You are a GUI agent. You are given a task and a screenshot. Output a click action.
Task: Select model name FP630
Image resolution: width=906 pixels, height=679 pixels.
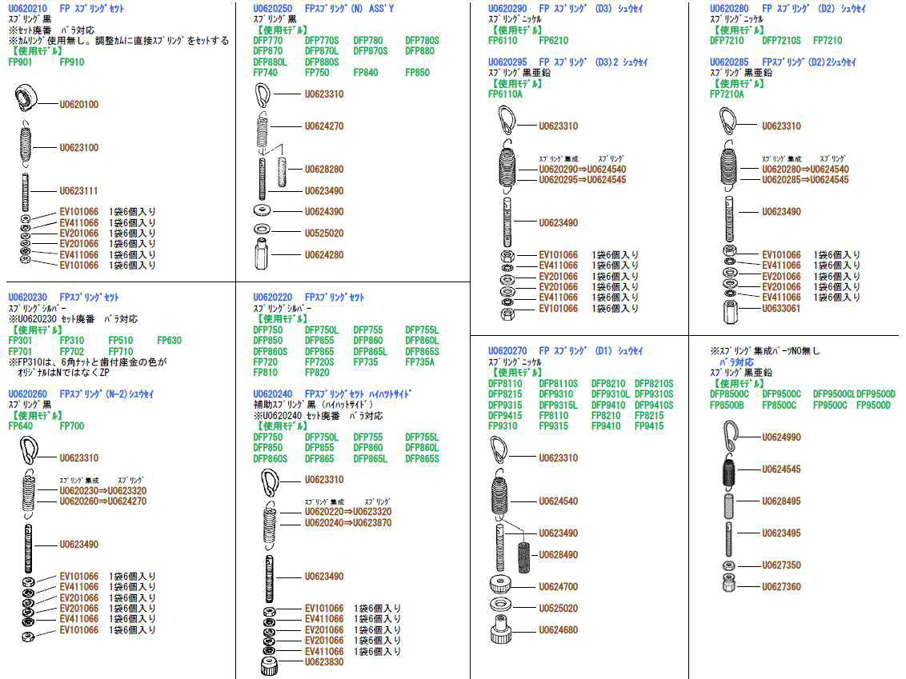(170, 341)
